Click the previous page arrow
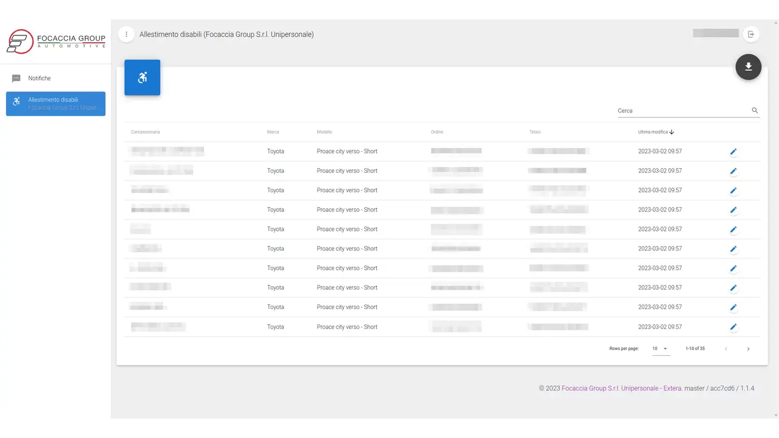The height and width of the screenshot is (438, 779). [726, 349]
